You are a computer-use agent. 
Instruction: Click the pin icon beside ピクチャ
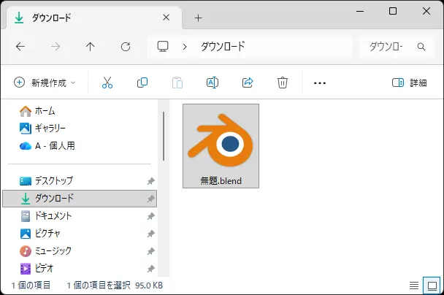150,234
